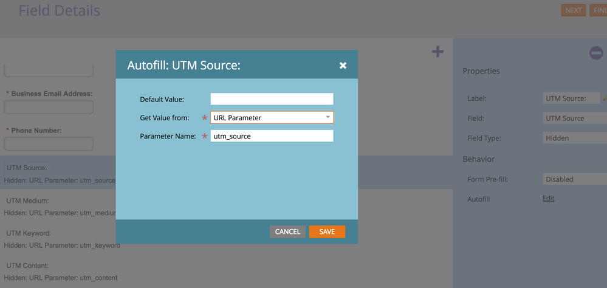The height and width of the screenshot is (288, 607).
Task: Edit the Label field in Properties
Action: tap(571, 98)
